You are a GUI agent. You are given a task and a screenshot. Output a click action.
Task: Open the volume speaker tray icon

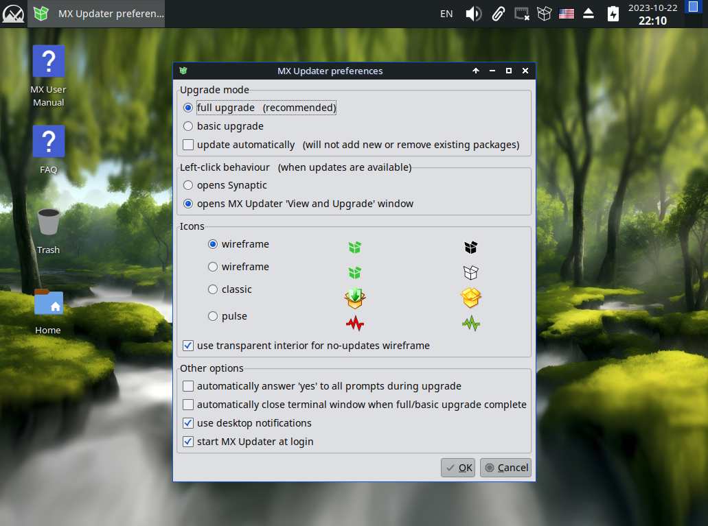pos(473,14)
